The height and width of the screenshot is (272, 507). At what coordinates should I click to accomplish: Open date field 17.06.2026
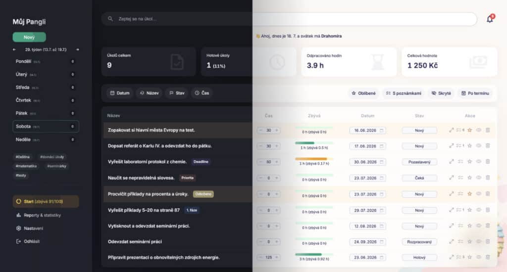pyautogui.click(x=367, y=146)
